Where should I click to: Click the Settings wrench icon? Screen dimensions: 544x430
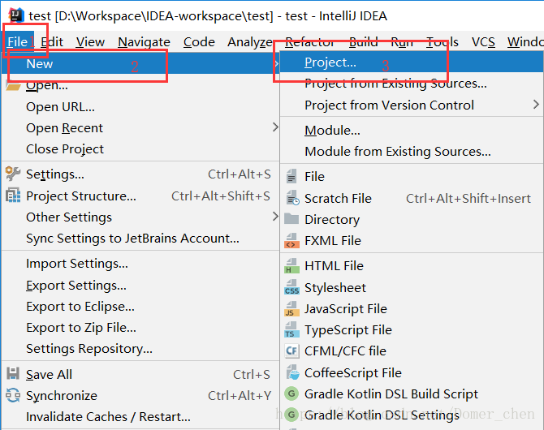[x=13, y=174]
